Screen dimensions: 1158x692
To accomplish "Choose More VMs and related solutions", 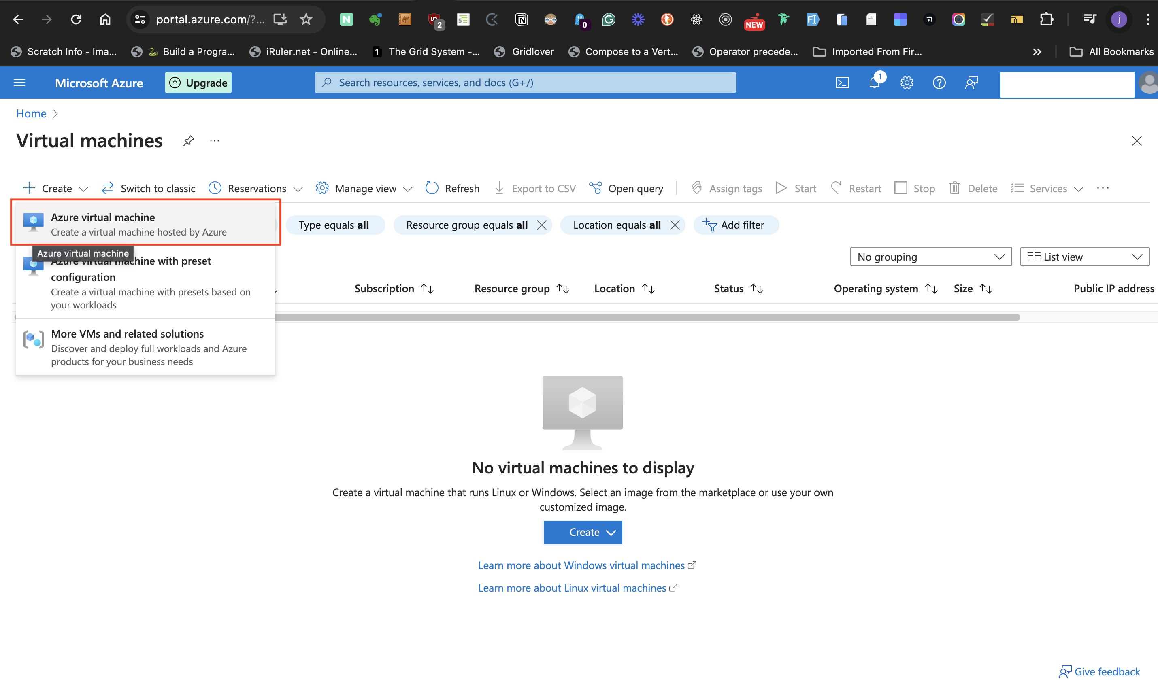I will pos(145,346).
